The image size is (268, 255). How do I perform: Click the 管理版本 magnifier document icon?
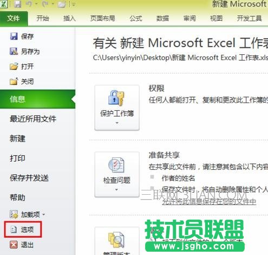pos(116,240)
